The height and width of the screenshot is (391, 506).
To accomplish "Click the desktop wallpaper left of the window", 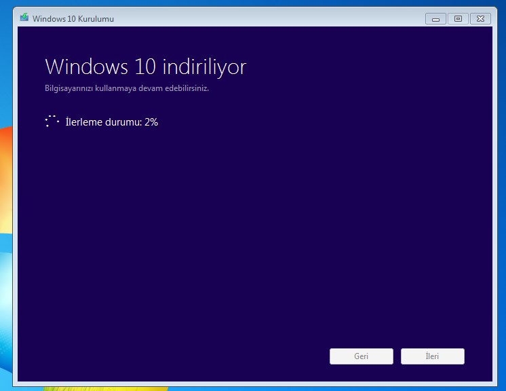I will pyautogui.click(x=5, y=204).
